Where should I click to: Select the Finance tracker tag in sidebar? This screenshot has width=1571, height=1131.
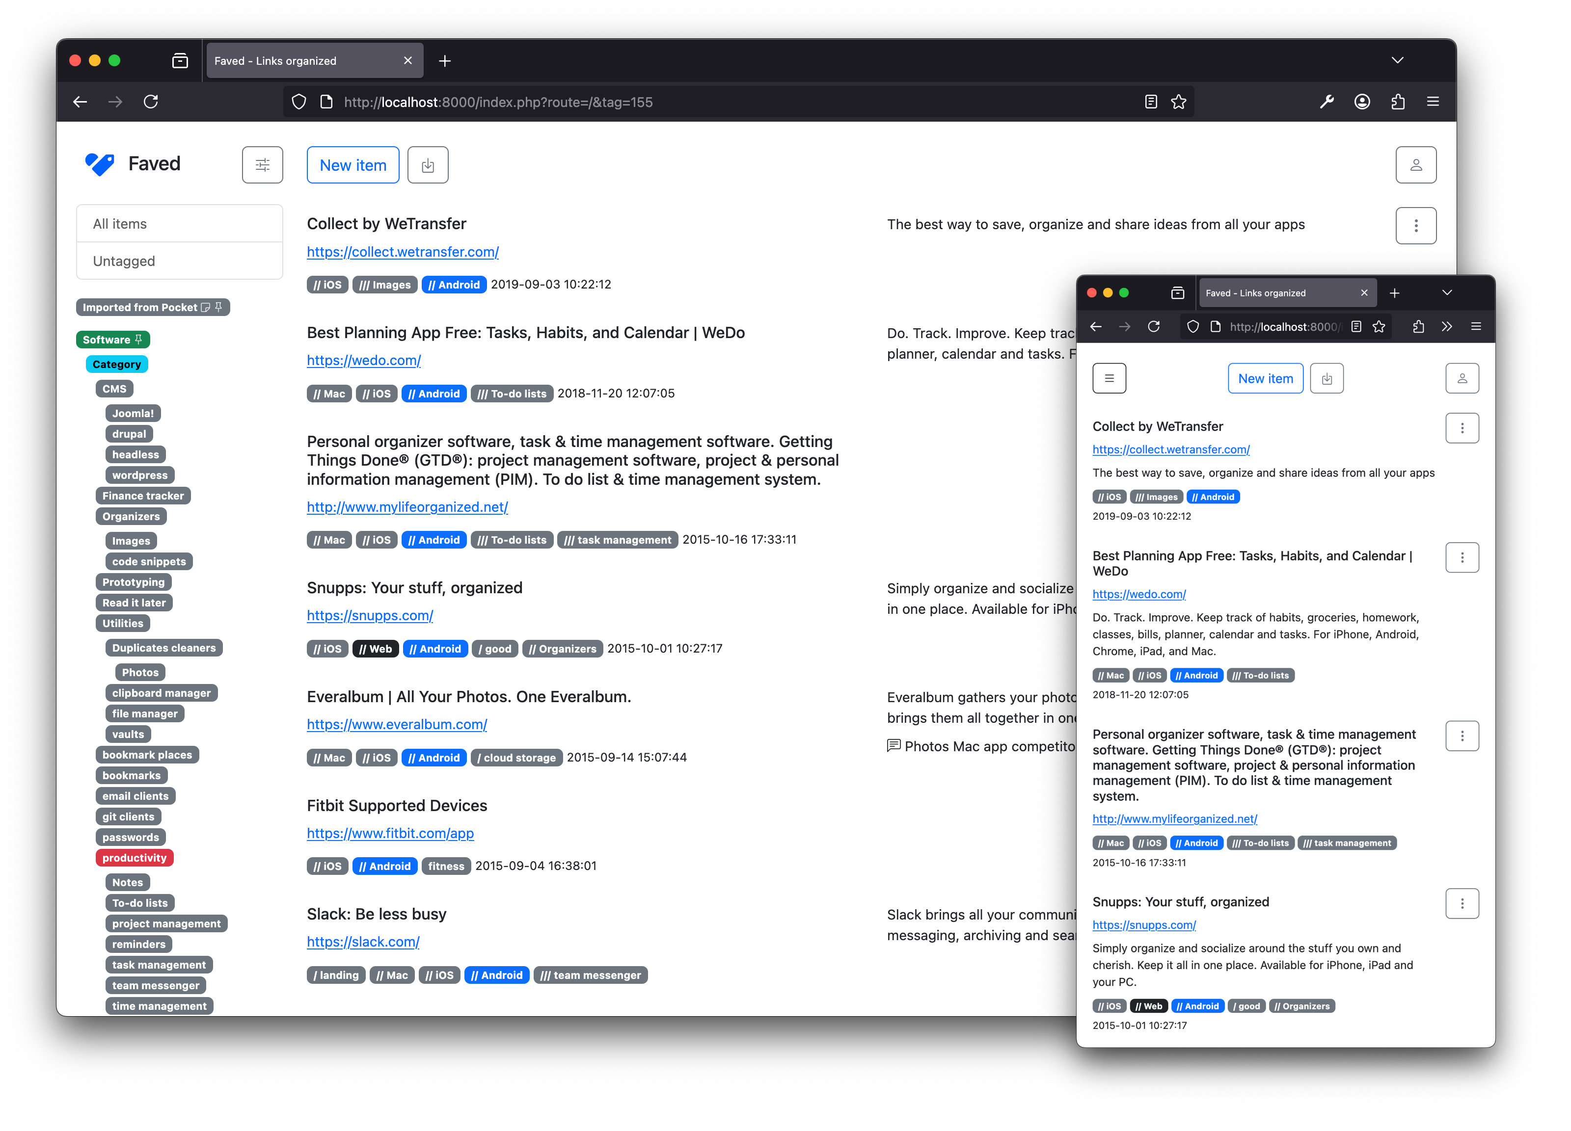click(143, 496)
